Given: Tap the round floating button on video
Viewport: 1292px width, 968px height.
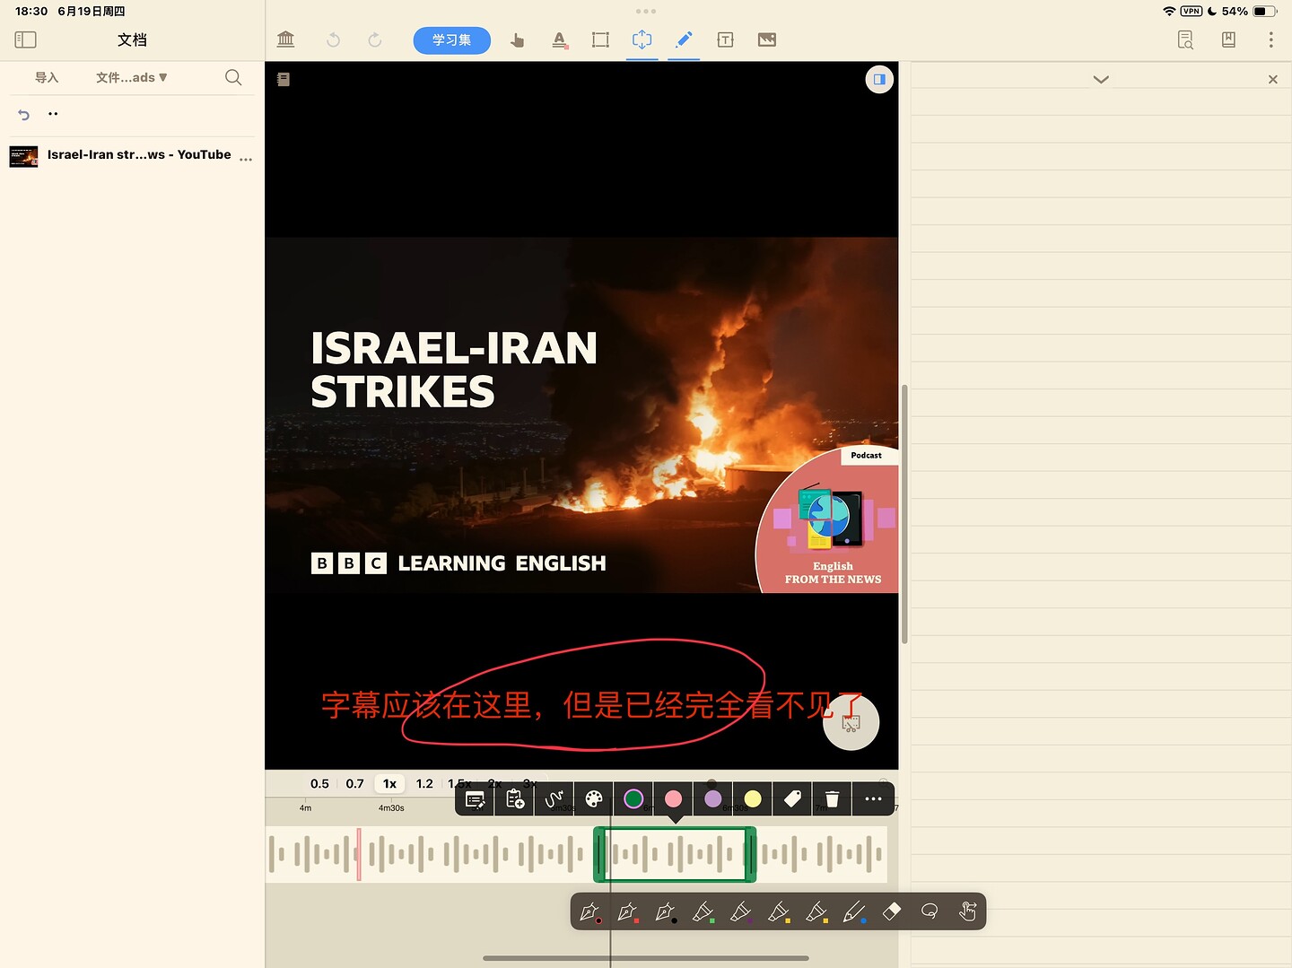Looking at the screenshot, I should click(851, 722).
